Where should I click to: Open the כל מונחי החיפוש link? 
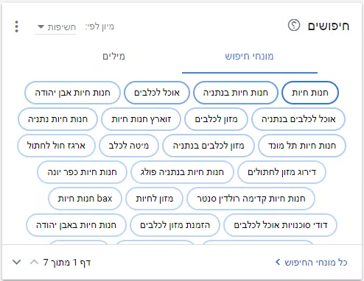click(312, 263)
